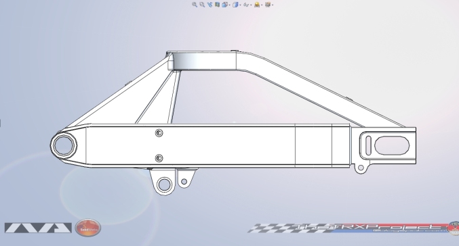Activate the Zoom to Area tool

[202, 5]
